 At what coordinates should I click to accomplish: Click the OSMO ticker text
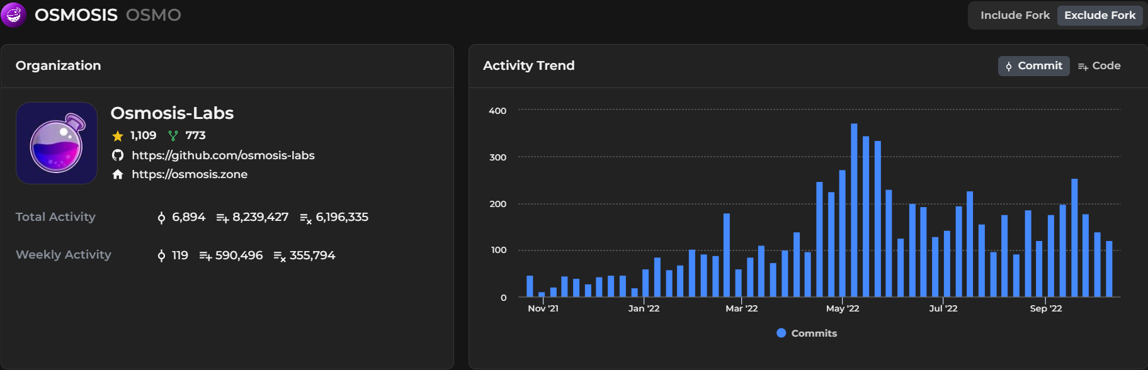click(153, 15)
